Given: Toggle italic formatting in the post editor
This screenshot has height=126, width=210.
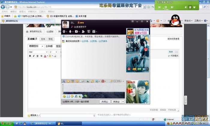Looking at the screenshot, I should pyautogui.click(x=34, y=56).
